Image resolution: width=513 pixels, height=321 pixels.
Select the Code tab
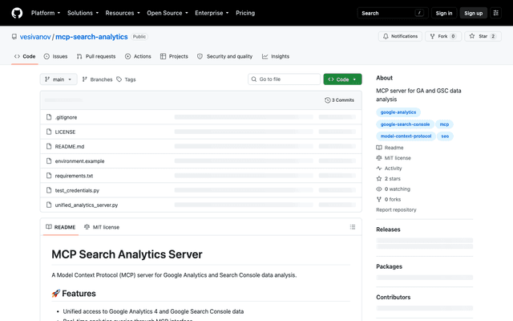point(25,56)
